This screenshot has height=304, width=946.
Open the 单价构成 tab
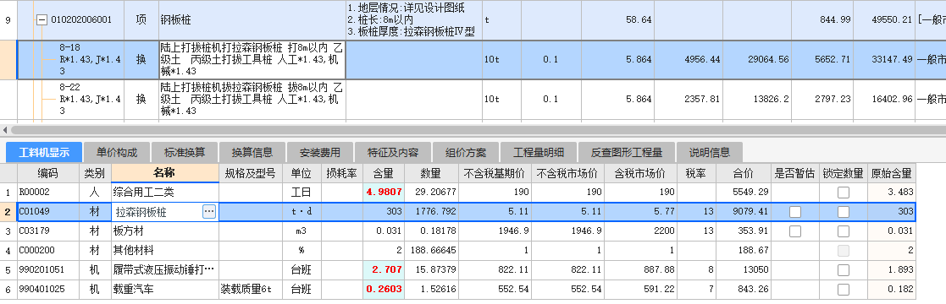pyautogui.click(x=116, y=152)
